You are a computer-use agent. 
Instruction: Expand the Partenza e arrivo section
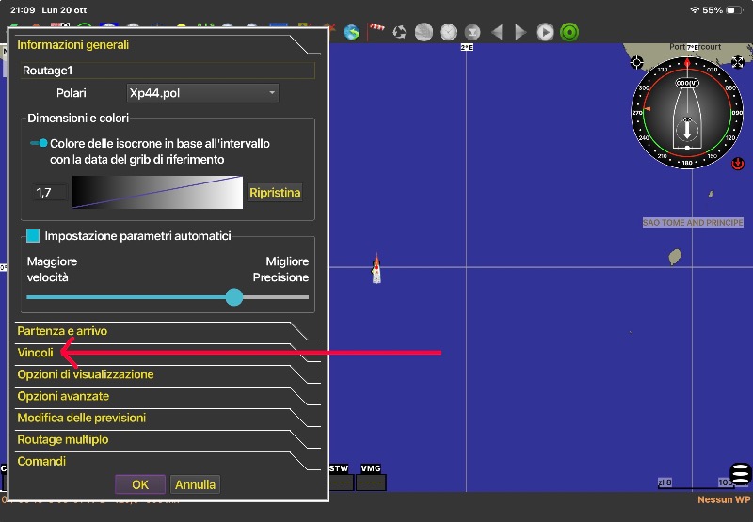62,330
